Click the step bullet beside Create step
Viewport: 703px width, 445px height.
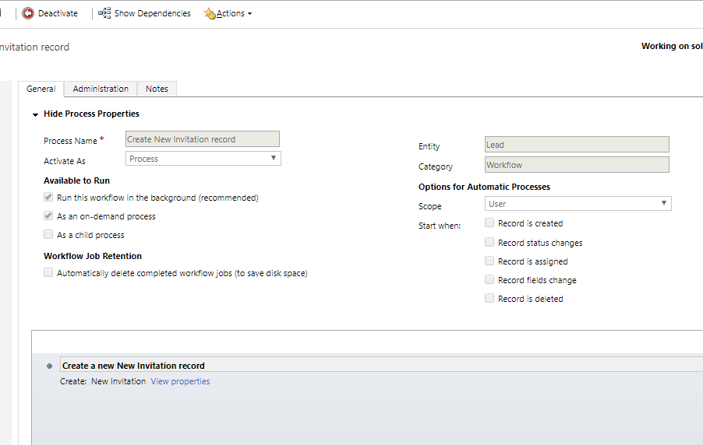(x=50, y=366)
